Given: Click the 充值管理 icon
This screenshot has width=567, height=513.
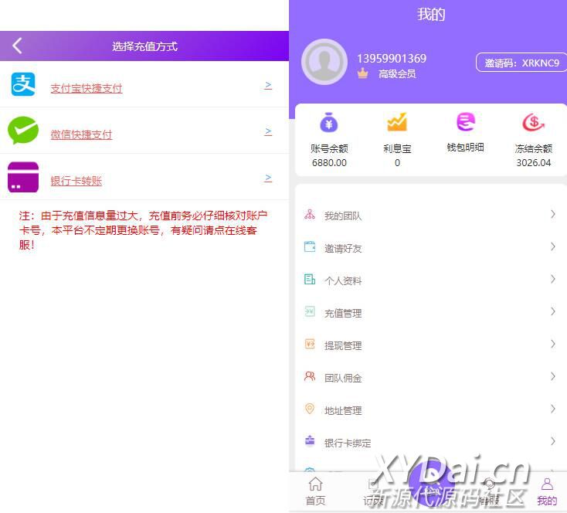Looking at the screenshot, I should pyautogui.click(x=310, y=311).
